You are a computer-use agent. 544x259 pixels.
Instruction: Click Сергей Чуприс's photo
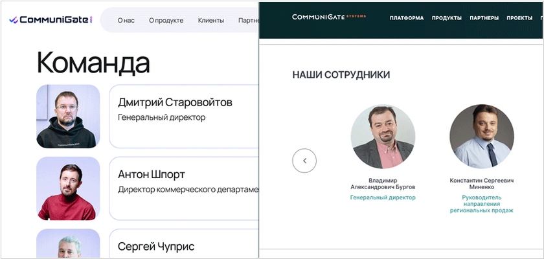click(68, 243)
